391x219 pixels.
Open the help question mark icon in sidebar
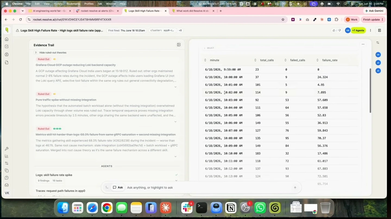click(7, 178)
